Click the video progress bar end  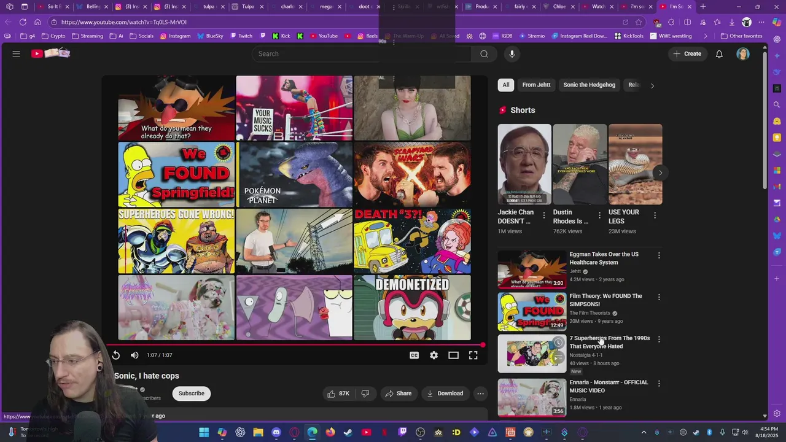click(x=483, y=345)
